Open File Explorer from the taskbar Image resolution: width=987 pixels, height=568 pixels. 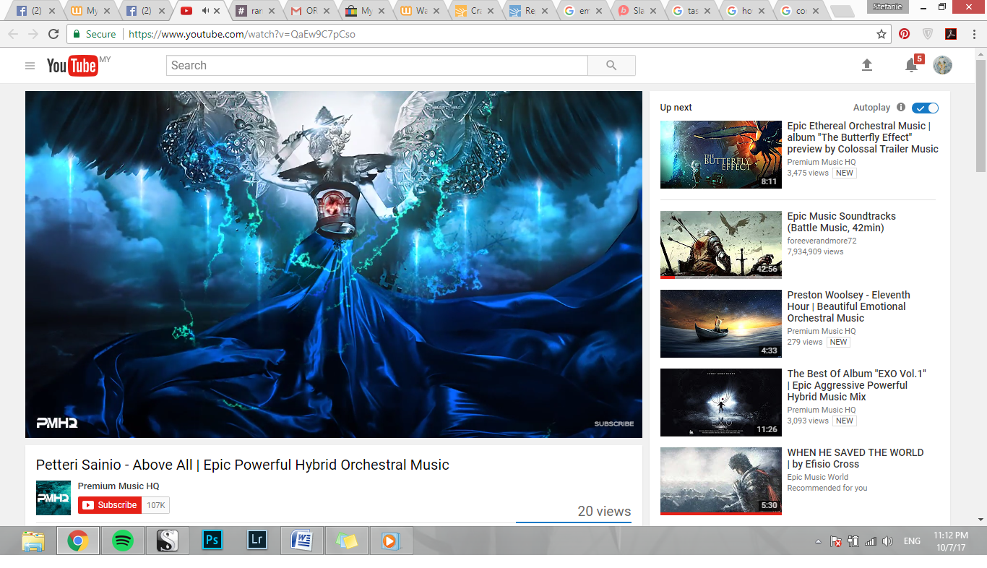[33, 541]
